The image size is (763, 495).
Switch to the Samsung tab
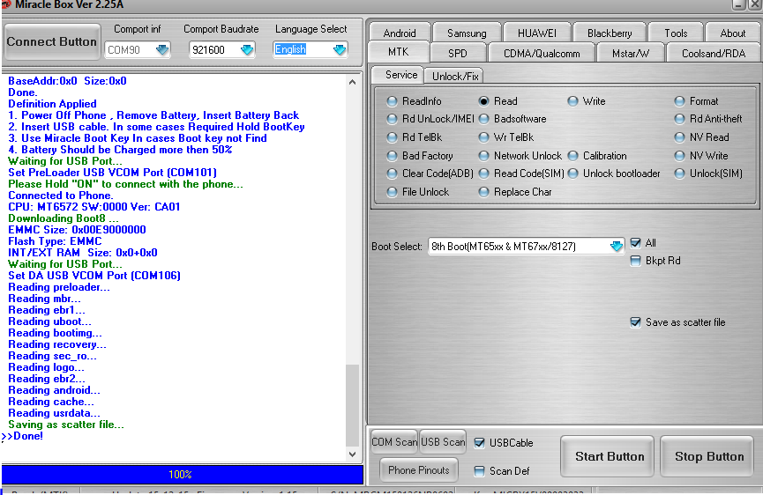click(467, 33)
